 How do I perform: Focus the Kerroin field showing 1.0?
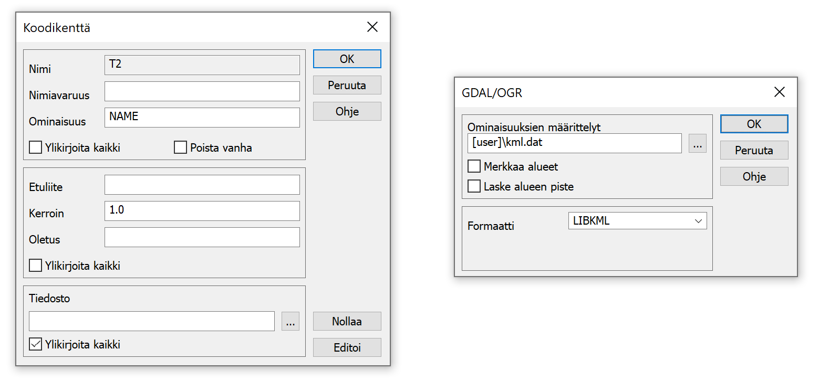point(202,211)
